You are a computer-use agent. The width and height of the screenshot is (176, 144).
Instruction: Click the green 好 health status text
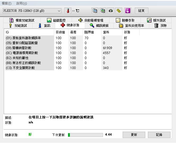click(x=30, y=134)
